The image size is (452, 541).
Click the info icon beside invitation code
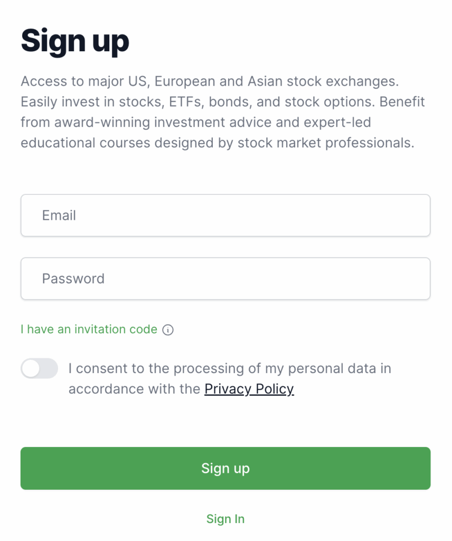(x=168, y=330)
